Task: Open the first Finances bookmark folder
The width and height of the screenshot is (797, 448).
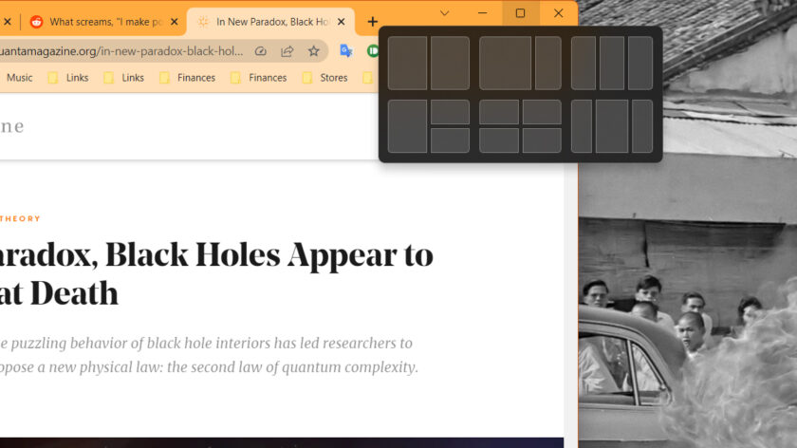Action: 195,78
